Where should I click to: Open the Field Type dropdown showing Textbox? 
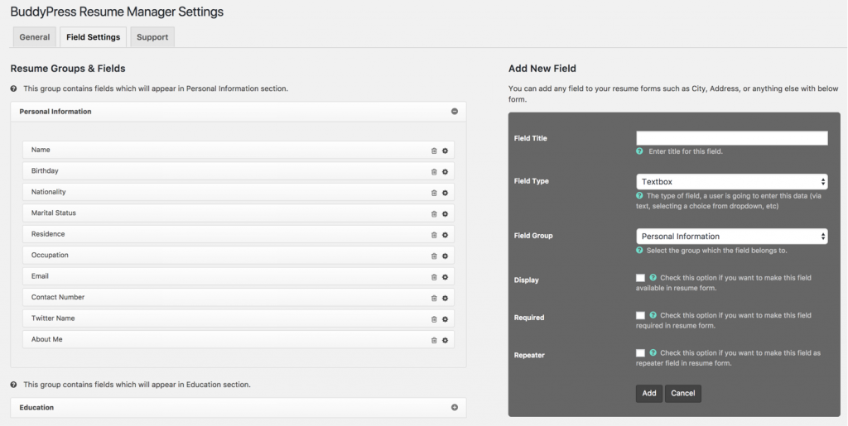click(732, 182)
